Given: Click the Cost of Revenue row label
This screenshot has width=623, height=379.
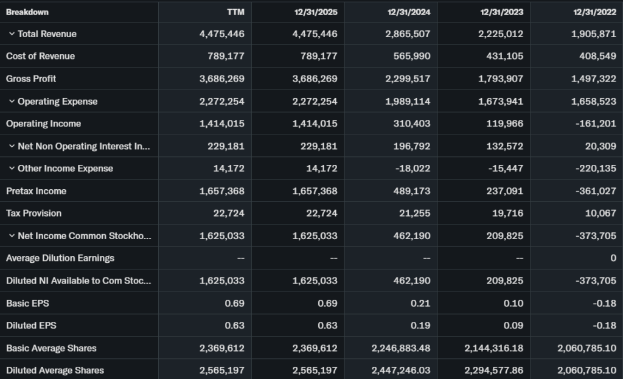Looking at the screenshot, I should coord(40,57).
